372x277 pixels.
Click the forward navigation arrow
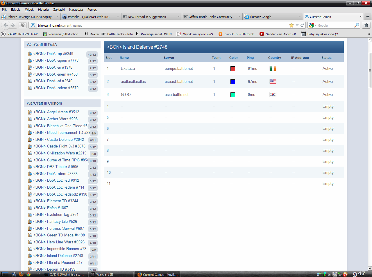(x=13, y=25)
